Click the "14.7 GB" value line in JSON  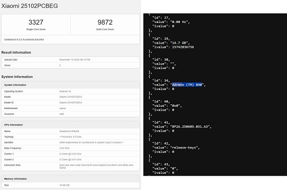[171, 43]
